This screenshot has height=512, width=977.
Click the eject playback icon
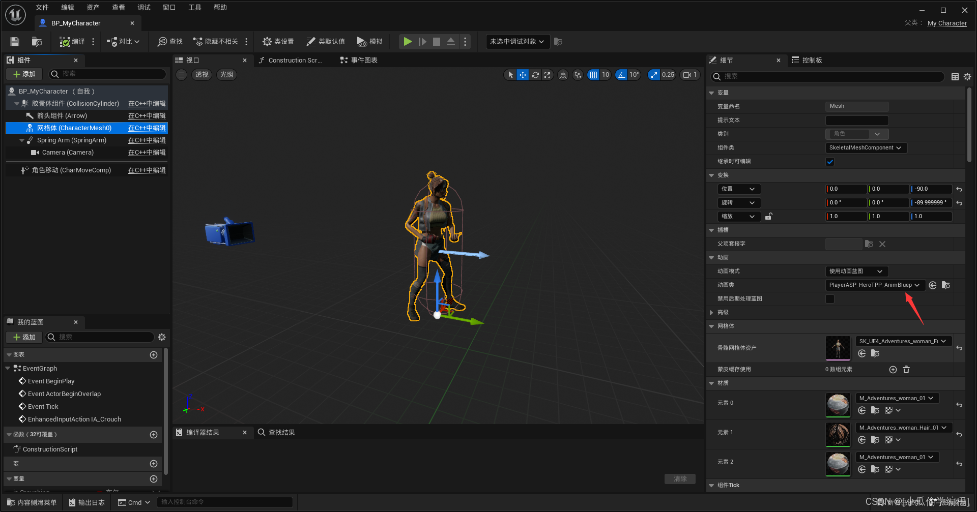click(451, 42)
